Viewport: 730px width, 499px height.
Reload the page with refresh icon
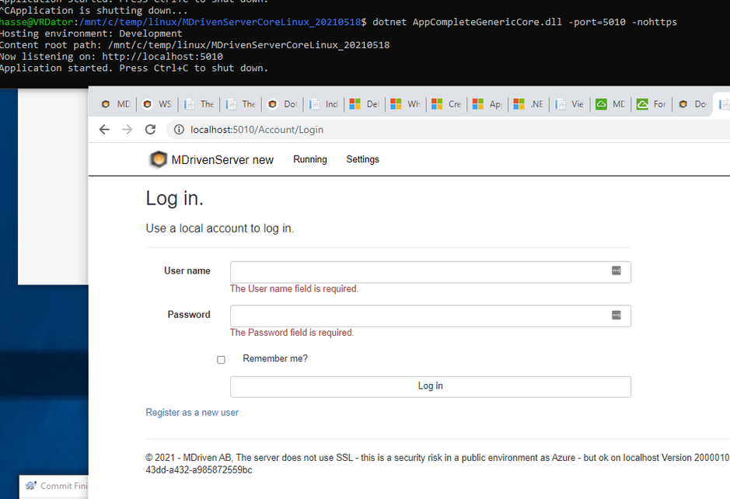coord(150,129)
